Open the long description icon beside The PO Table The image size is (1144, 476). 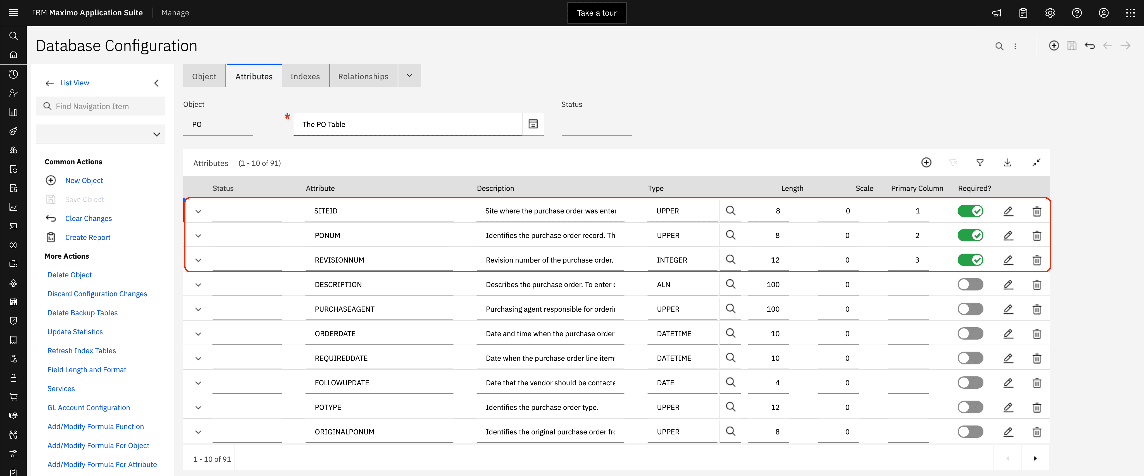click(x=533, y=124)
